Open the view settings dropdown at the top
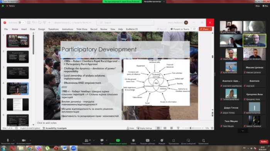270x151 pixels. tap(154, 2)
